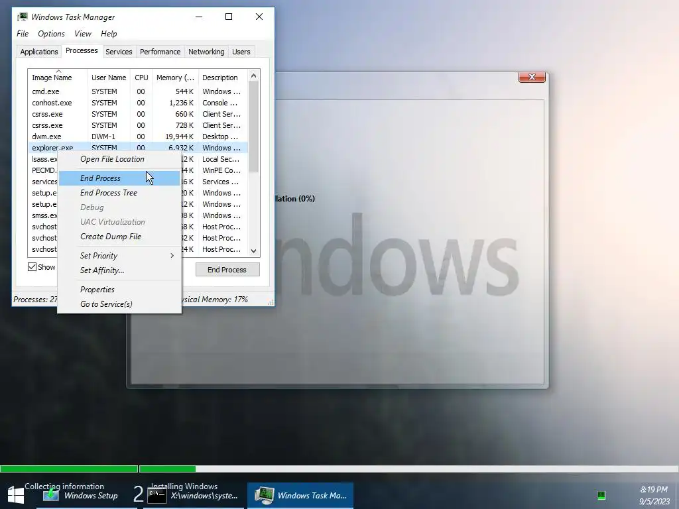The width and height of the screenshot is (679, 509).
Task: Click the second progress bar segment
Action: 168,469
